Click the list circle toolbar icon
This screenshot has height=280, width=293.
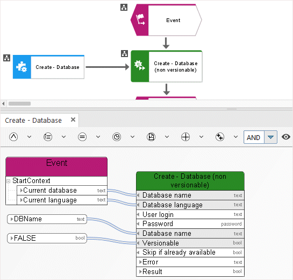pos(48,137)
